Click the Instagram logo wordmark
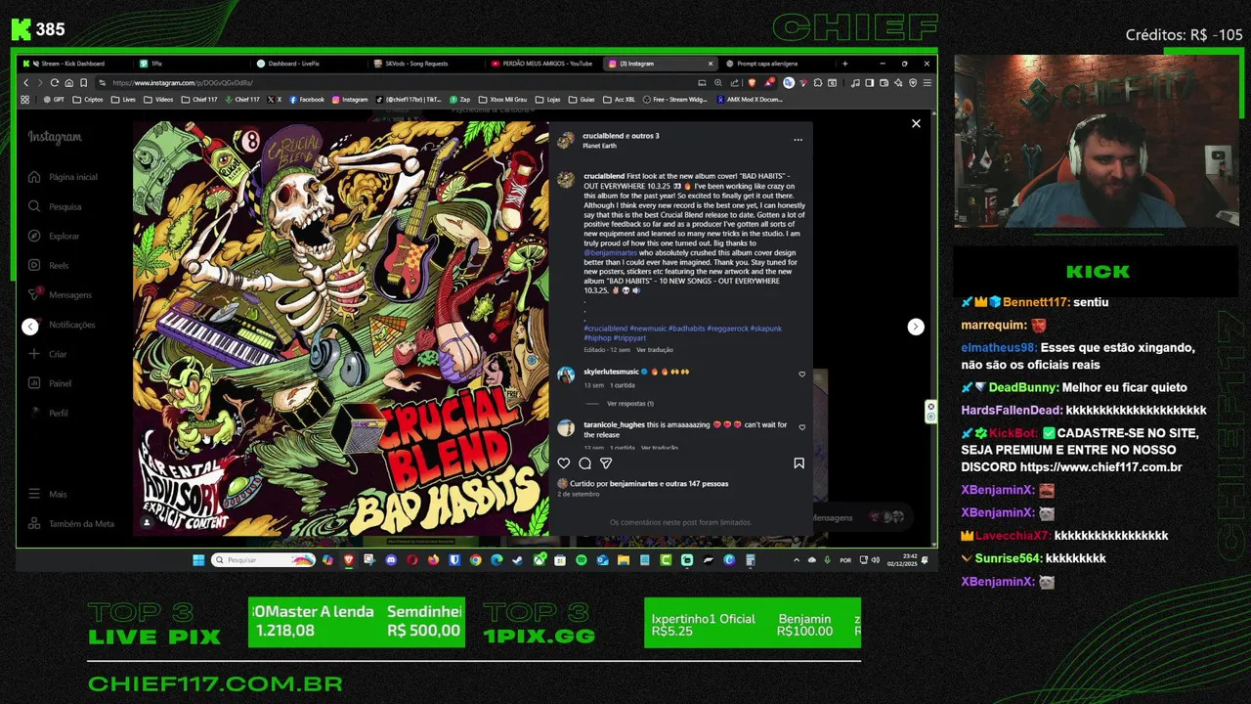 (x=55, y=138)
